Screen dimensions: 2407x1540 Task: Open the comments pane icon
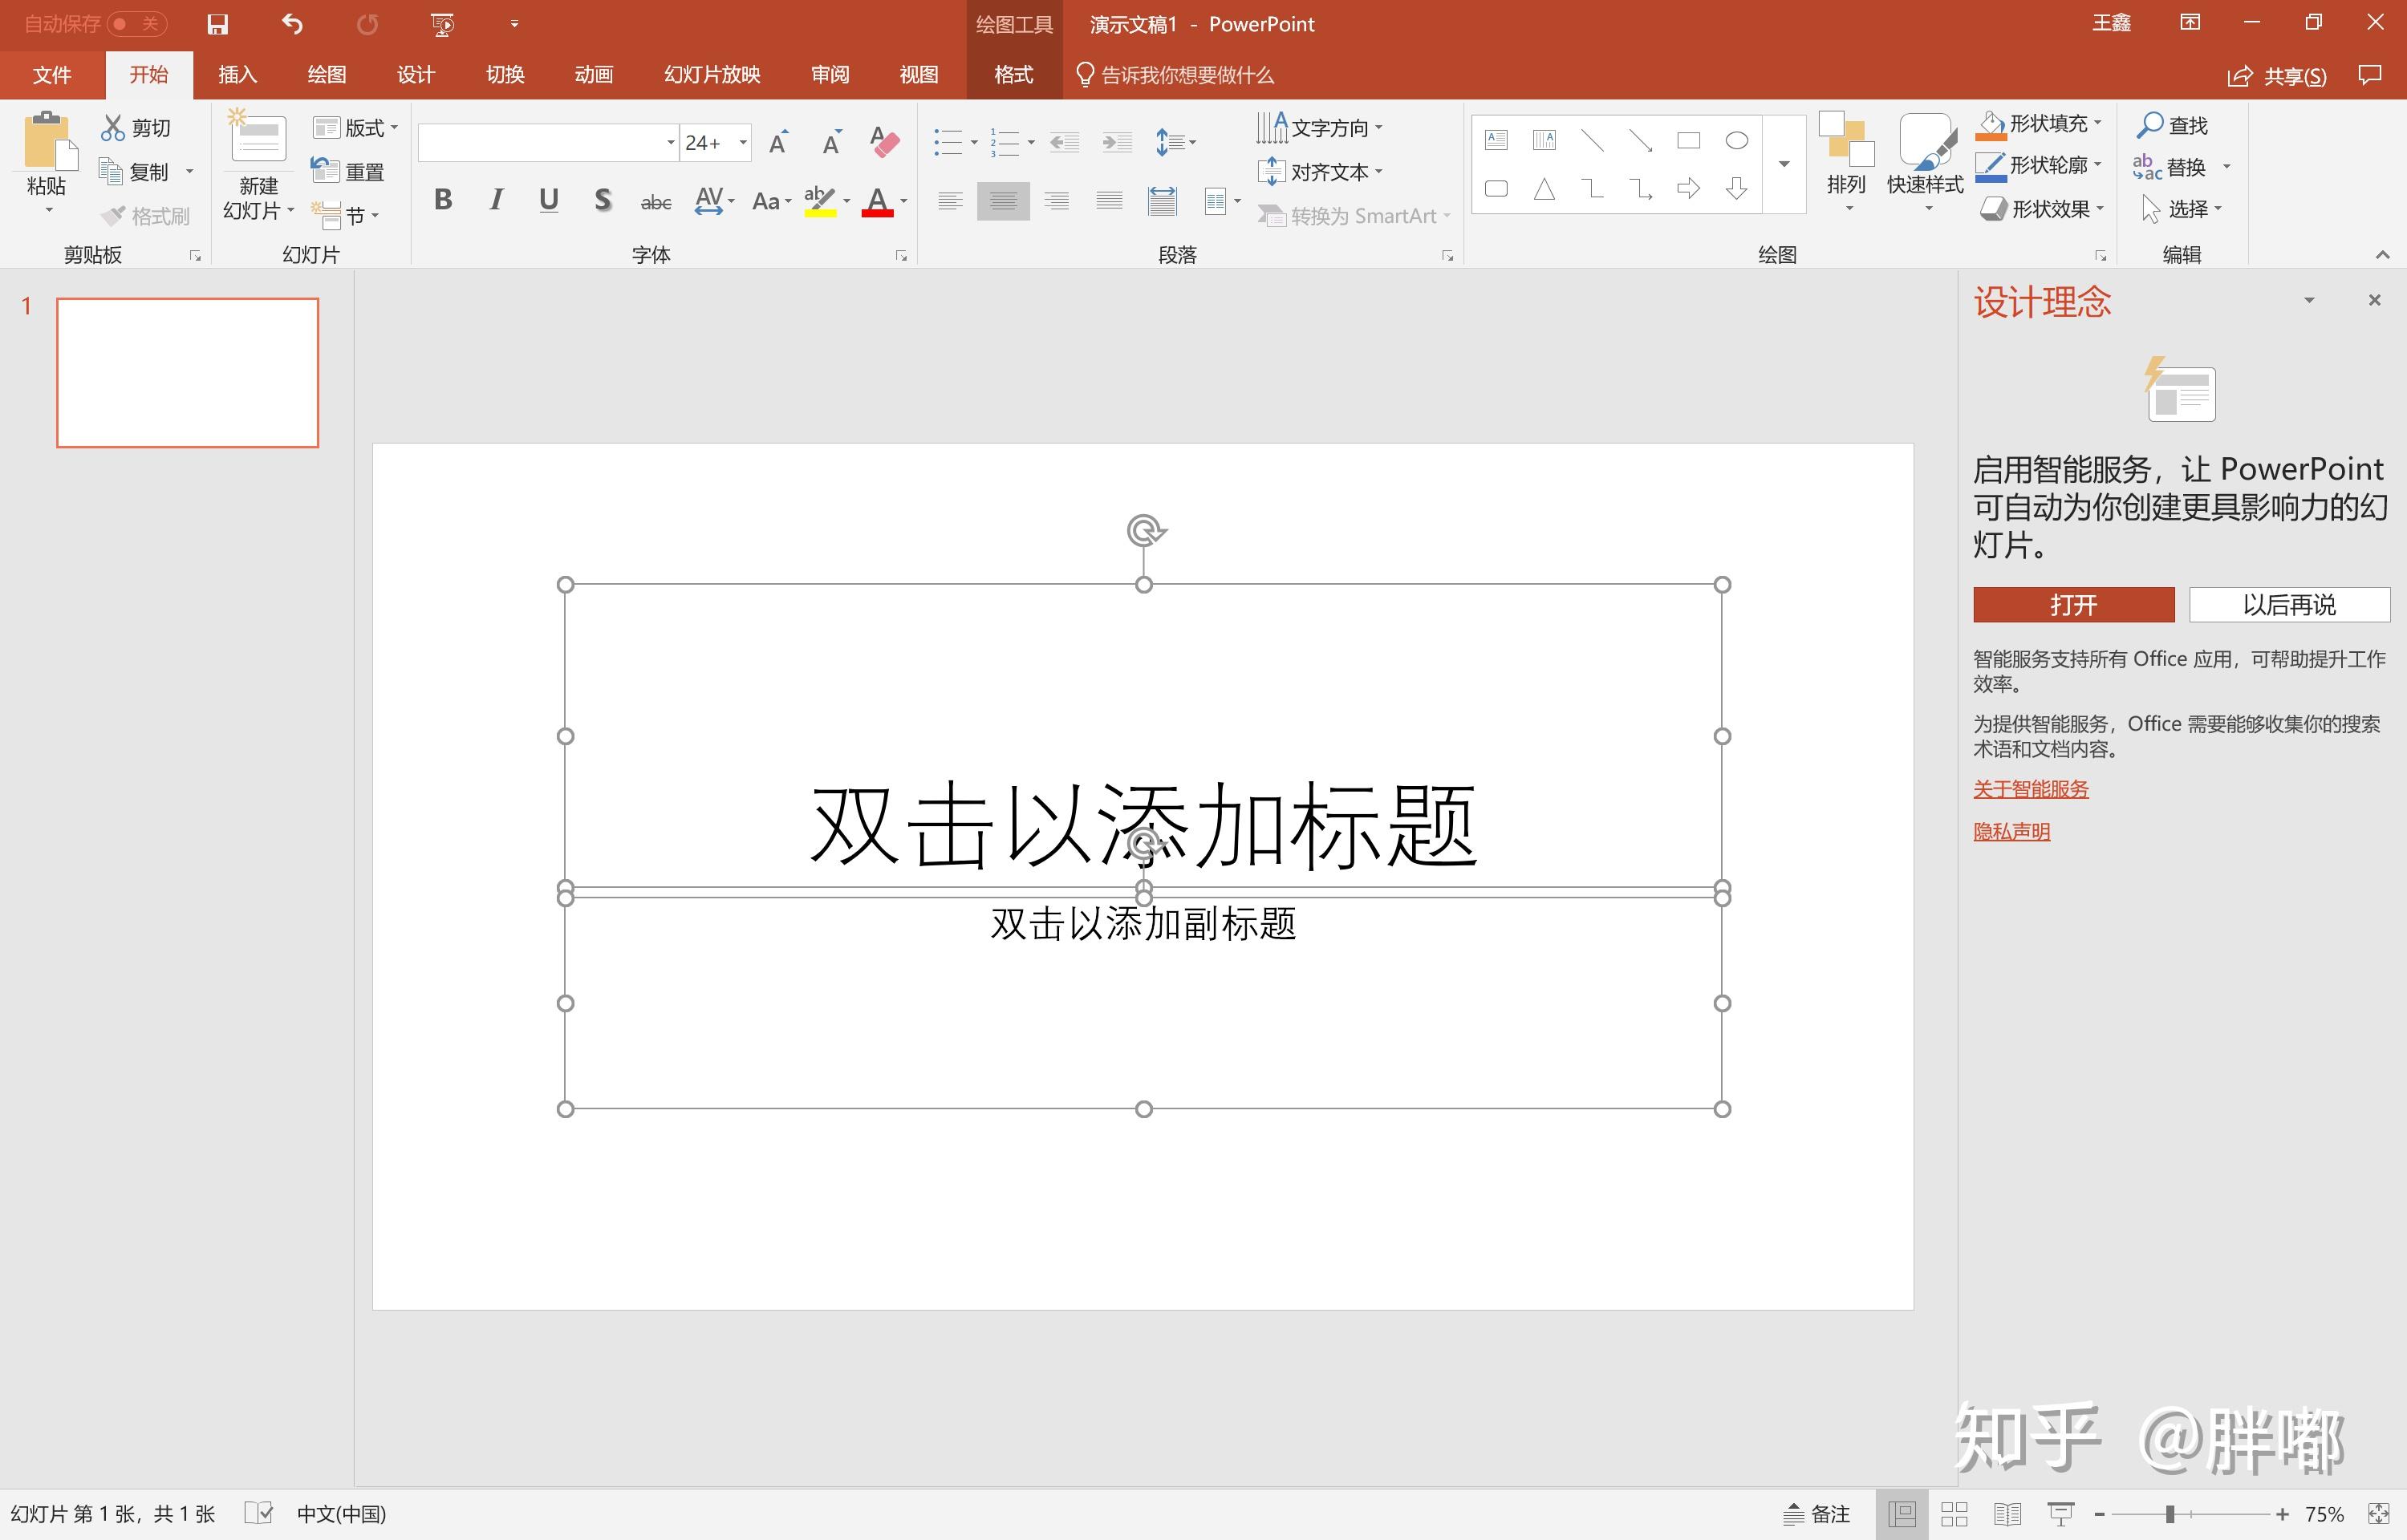point(2370,75)
